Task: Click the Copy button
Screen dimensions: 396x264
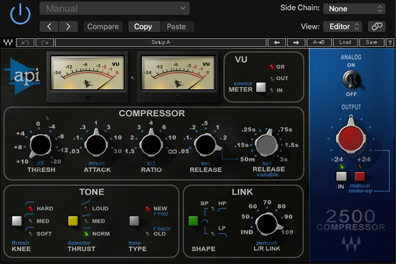Action: (x=144, y=26)
